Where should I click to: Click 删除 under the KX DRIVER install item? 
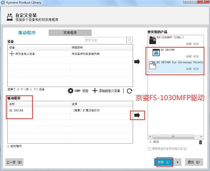pyautogui.click(x=196, y=56)
